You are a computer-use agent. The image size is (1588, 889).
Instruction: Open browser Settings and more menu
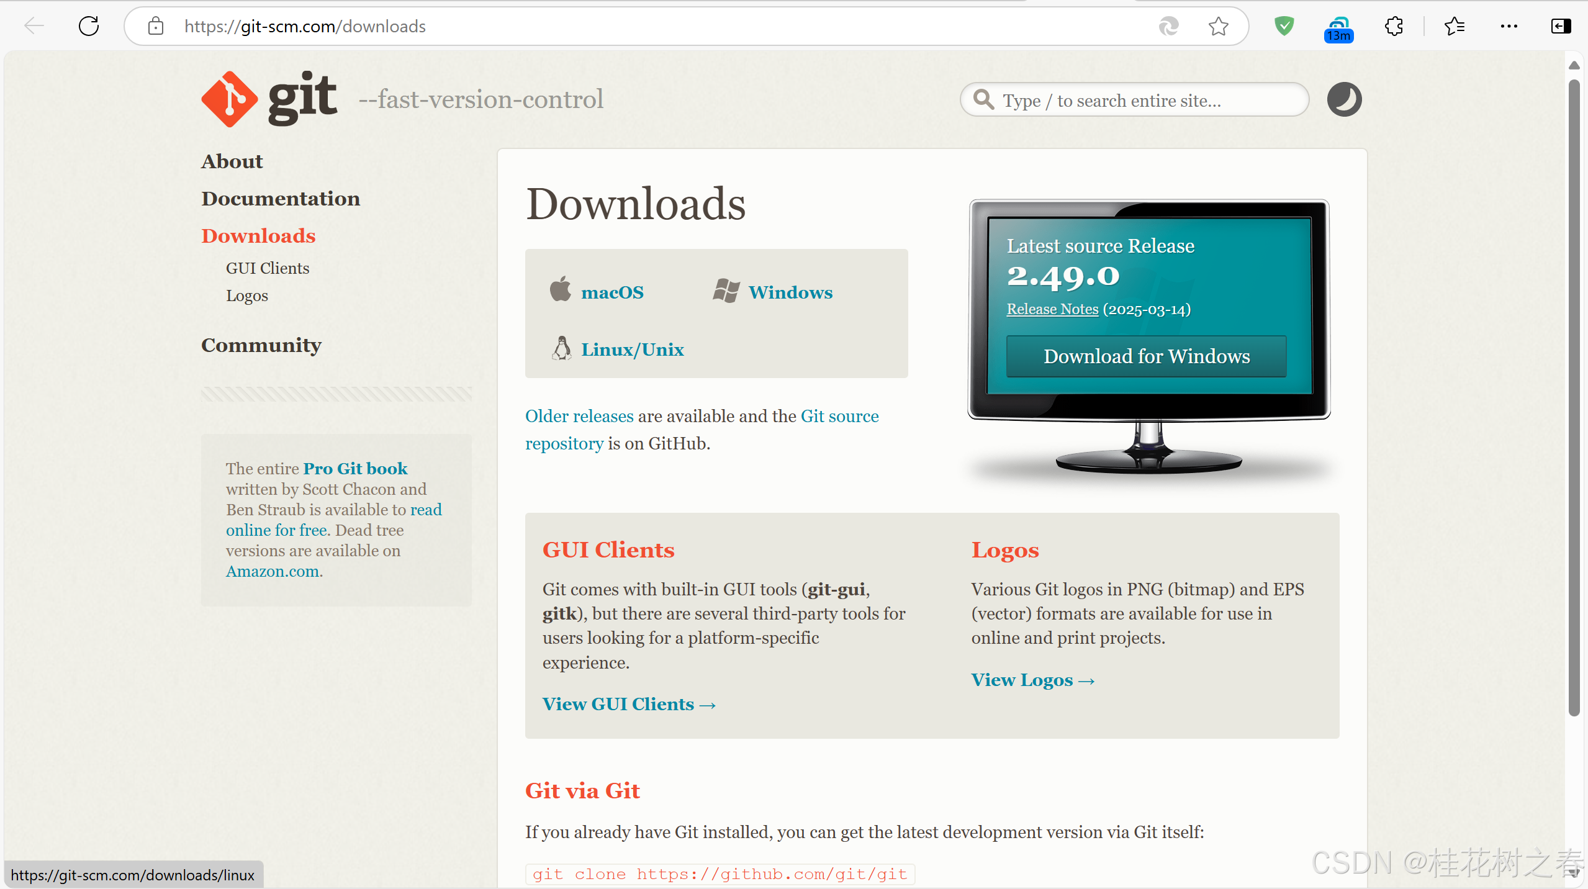pos(1509,26)
